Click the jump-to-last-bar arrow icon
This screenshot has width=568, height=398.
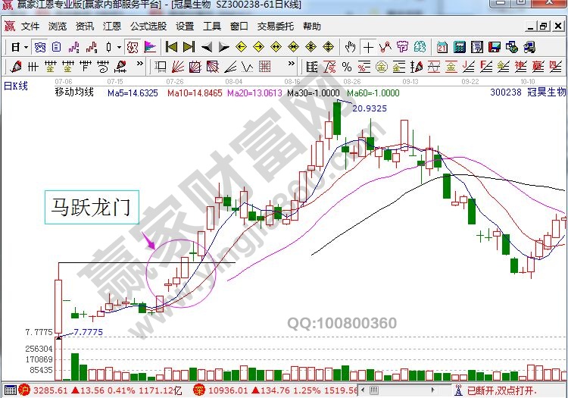click(189, 47)
